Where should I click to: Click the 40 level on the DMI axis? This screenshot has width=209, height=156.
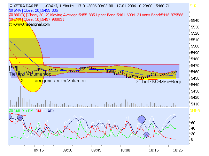[x=193, y=128]
